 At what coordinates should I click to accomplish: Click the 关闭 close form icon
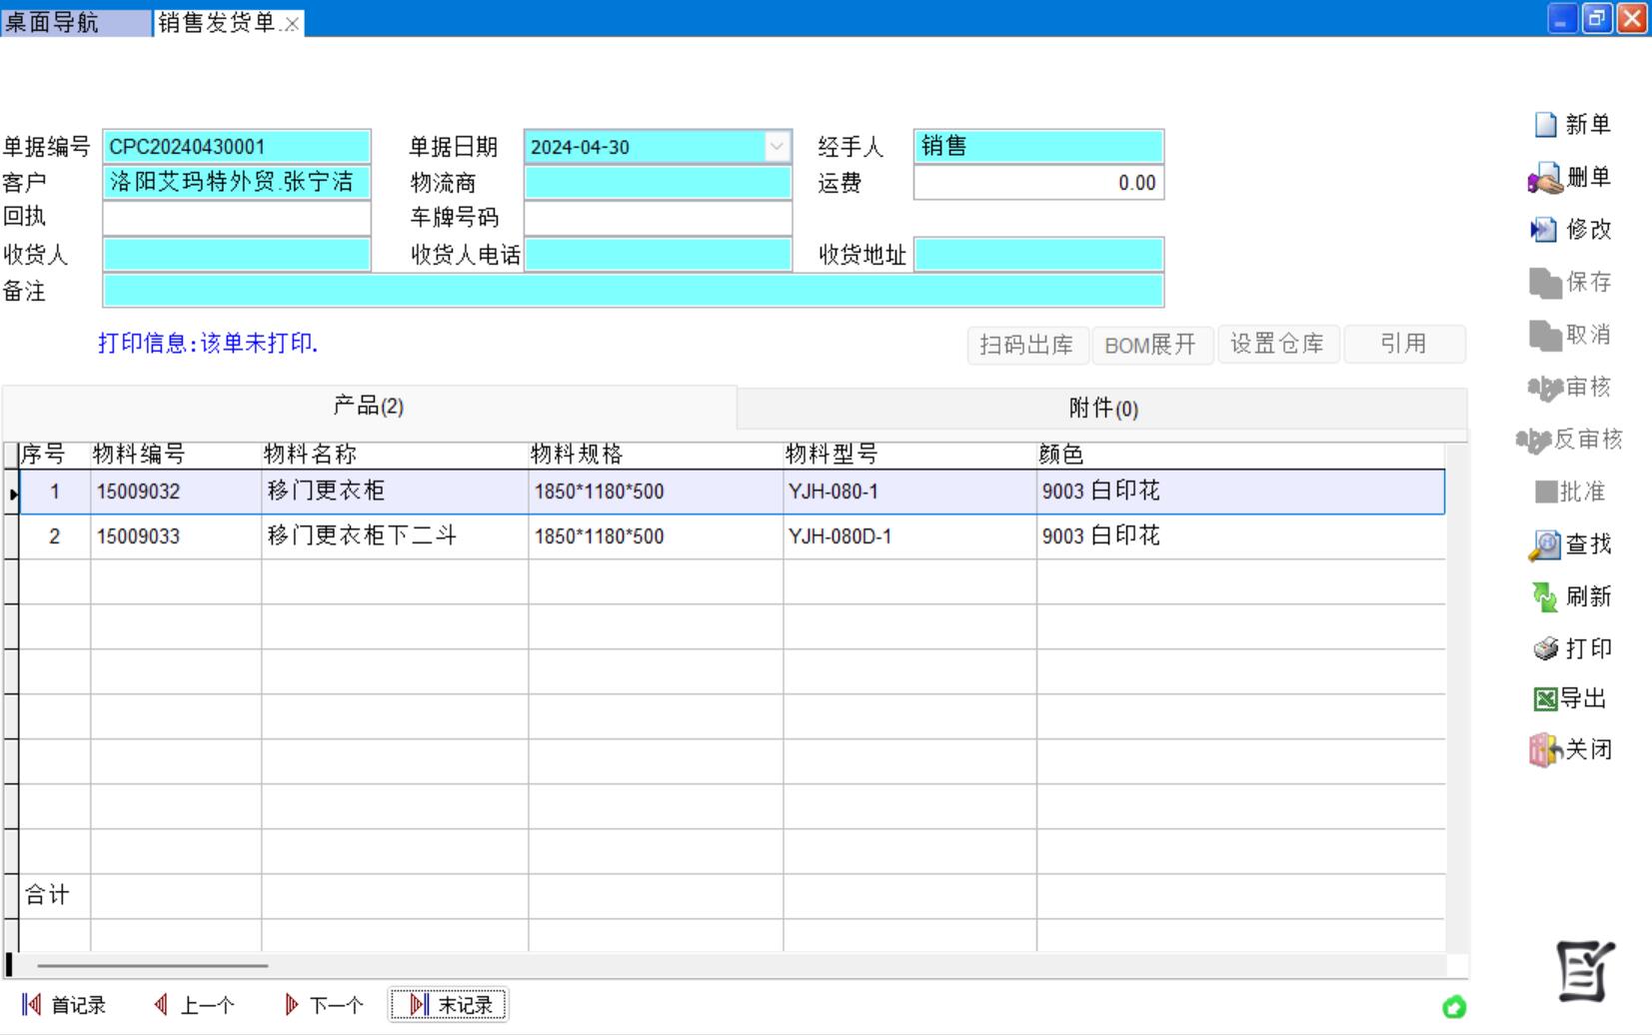pos(1545,750)
